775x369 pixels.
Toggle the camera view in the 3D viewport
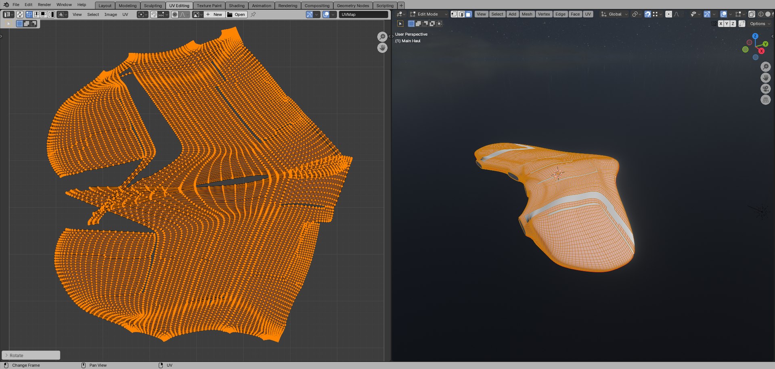coord(766,89)
